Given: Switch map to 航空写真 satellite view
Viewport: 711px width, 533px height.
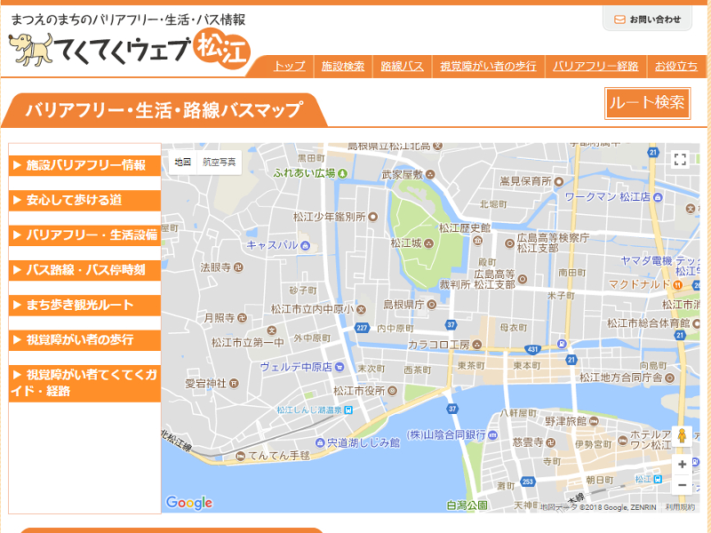Looking at the screenshot, I should [x=220, y=162].
